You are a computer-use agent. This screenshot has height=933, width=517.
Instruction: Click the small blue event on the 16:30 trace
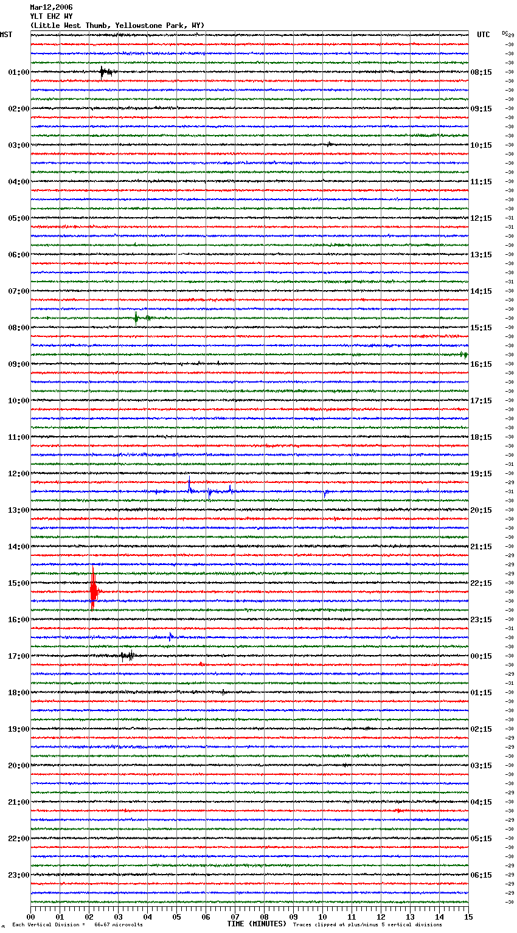(x=171, y=636)
